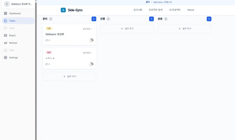
Task: Open the ㅅㄷㄴㅅ task card
Action: pos(69,58)
